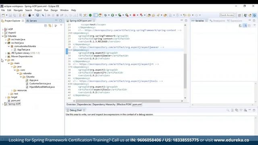This screenshot has width=258, height=145.
Task: Expand JRE System Library node
Action: (6, 53)
